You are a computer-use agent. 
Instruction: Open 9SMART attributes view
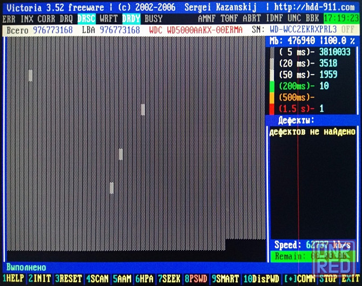(x=197, y=279)
